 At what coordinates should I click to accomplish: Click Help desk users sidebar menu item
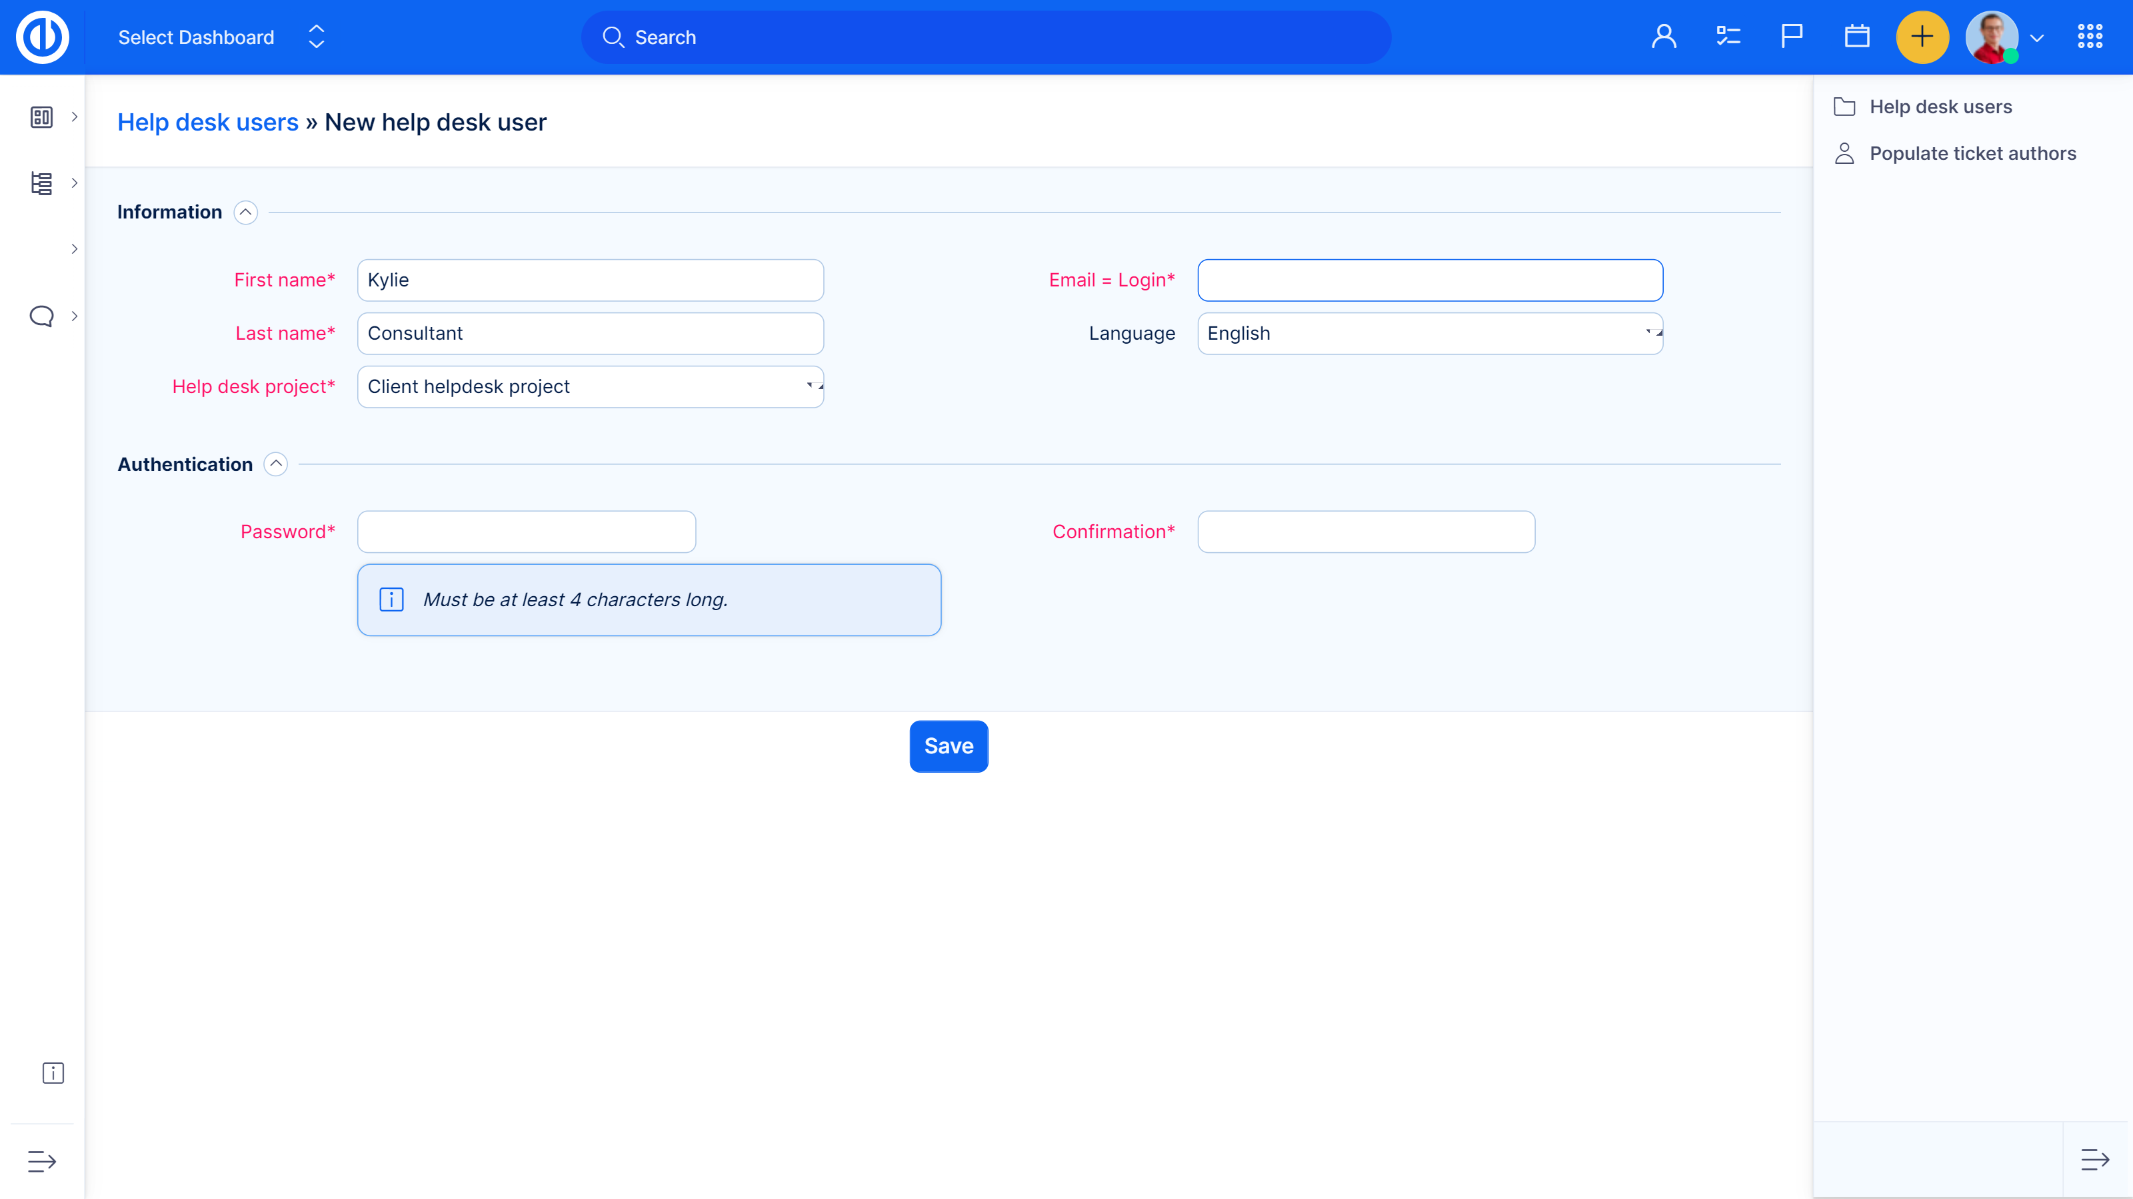pyautogui.click(x=1941, y=107)
